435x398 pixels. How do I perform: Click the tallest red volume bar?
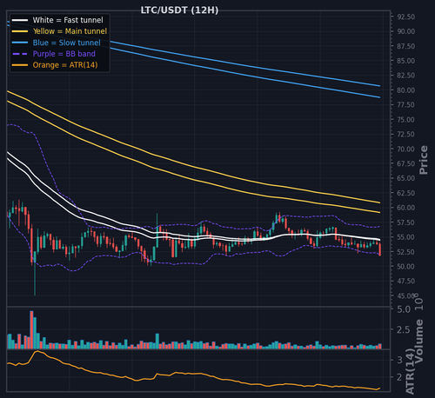31,329
